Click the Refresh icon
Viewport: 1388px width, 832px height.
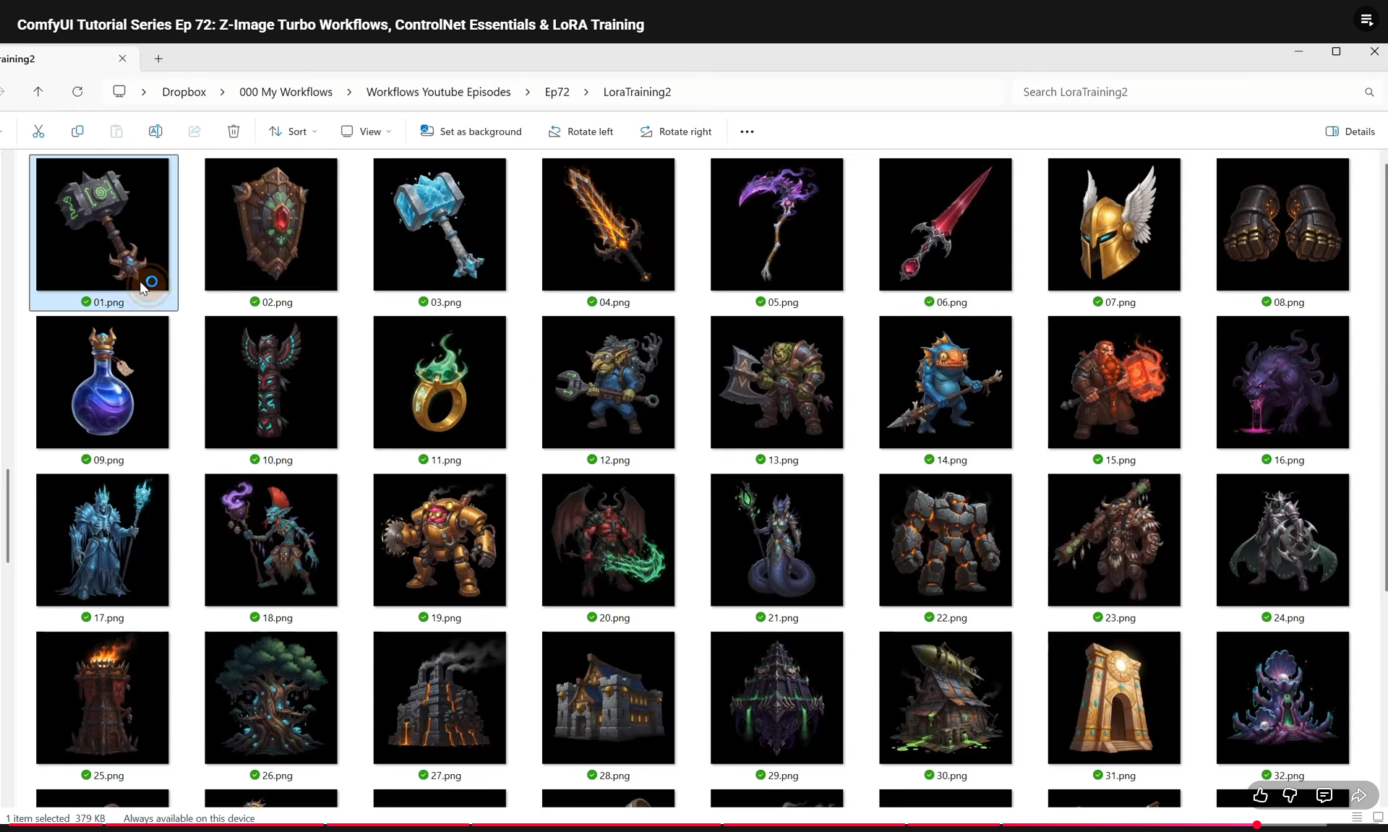(x=77, y=92)
